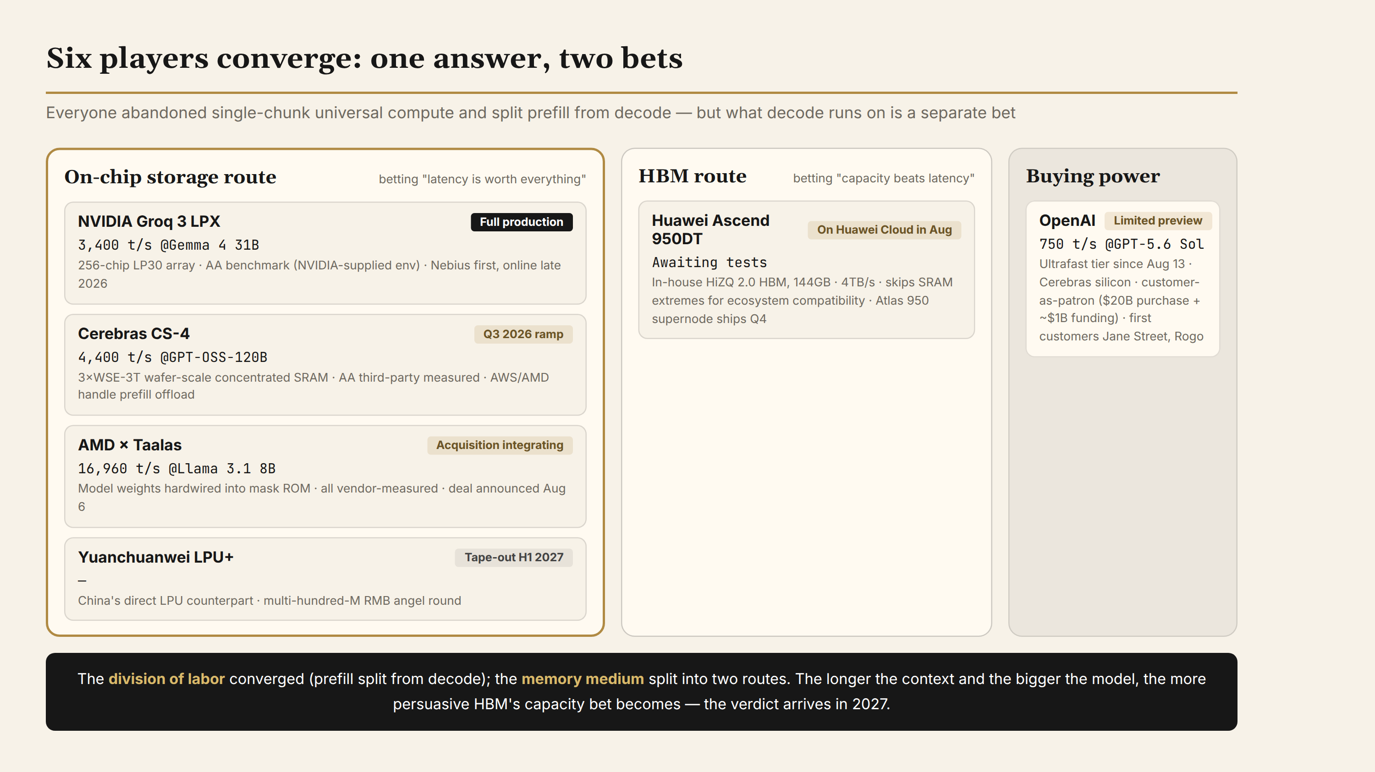Select the "Cerebras CS-4" card title
Viewport: 1375px width, 772px height.
pyautogui.click(x=134, y=334)
